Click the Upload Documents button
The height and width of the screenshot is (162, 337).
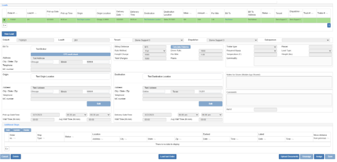click(x=289, y=157)
